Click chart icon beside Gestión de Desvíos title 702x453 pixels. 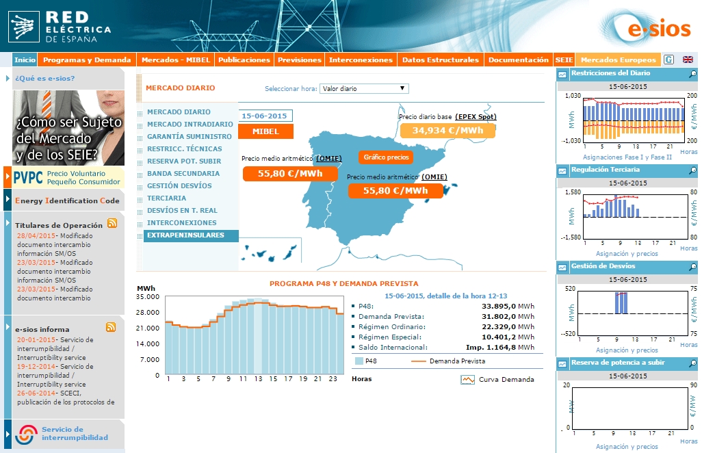[x=562, y=268]
